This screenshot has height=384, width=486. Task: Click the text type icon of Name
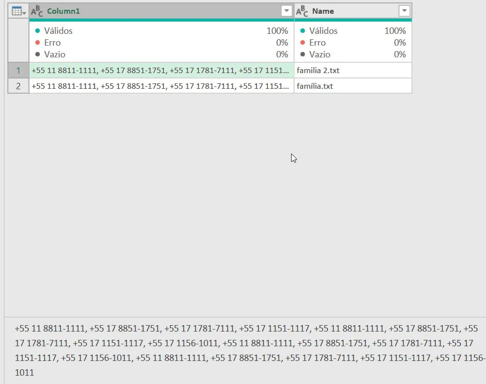pyautogui.click(x=302, y=11)
